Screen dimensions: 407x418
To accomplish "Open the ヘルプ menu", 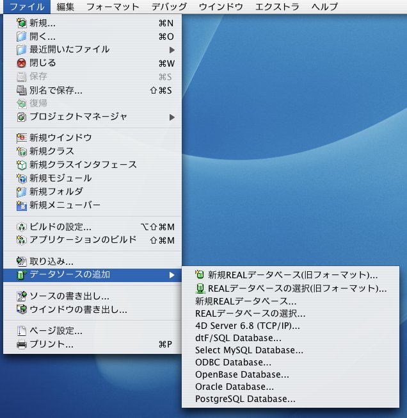I will coord(325,6).
